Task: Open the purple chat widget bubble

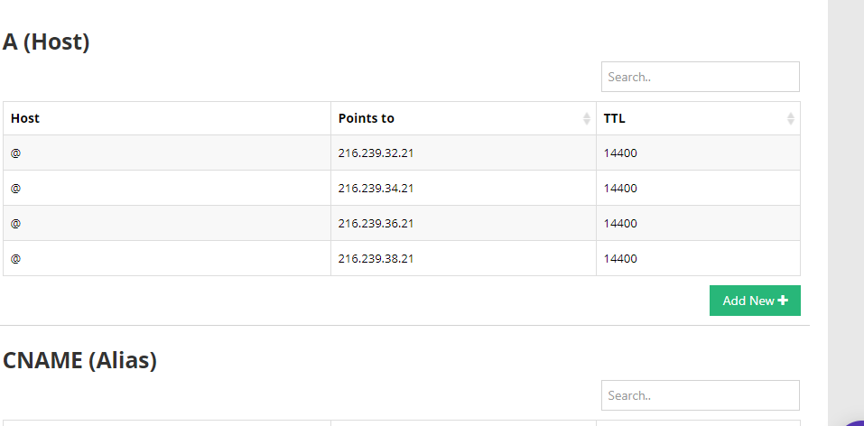Action: [x=855, y=421]
